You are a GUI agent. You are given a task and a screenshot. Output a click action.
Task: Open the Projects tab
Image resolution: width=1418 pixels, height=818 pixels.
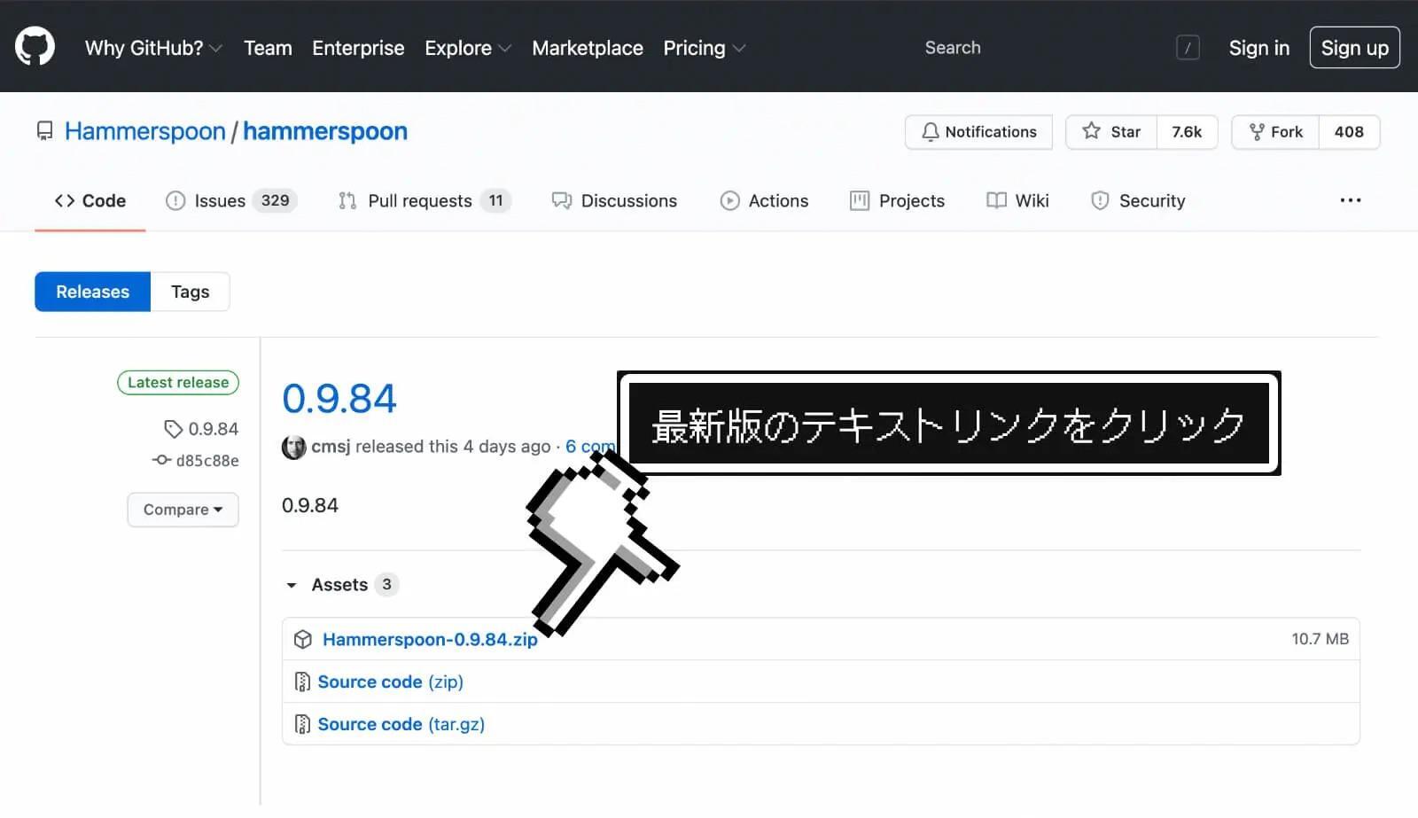[x=897, y=201]
